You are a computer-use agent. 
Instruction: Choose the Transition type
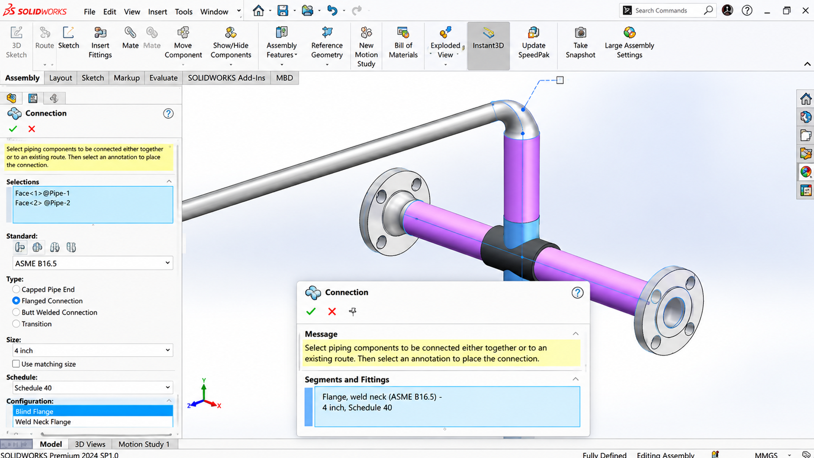(16, 324)
